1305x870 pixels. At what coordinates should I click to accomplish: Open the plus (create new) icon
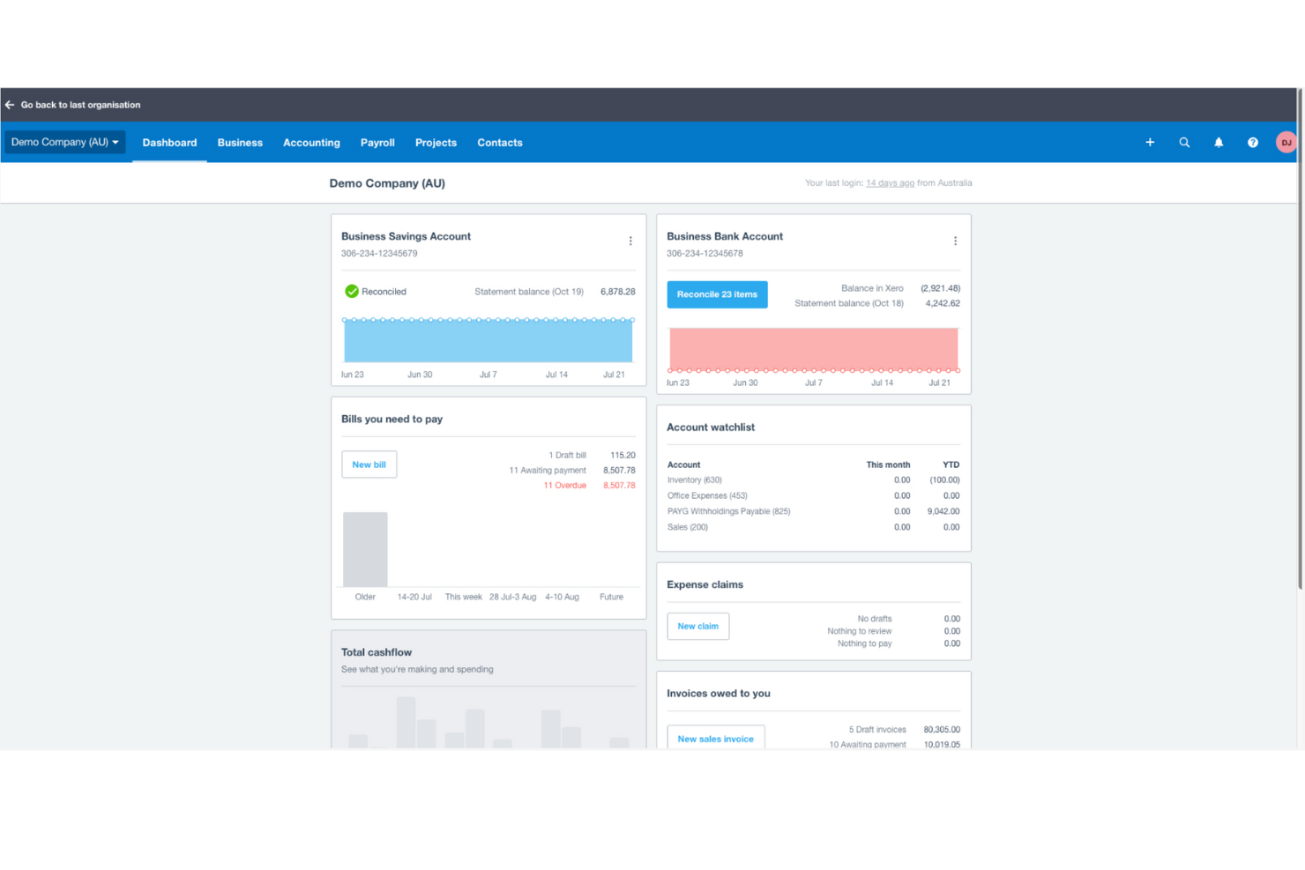(x=1150, y=143)
